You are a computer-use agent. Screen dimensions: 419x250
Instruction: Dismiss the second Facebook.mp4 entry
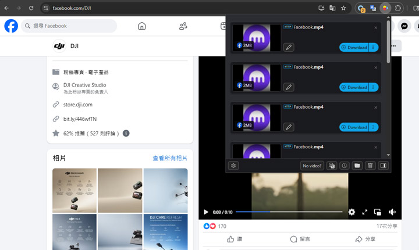tap(376, 67)
